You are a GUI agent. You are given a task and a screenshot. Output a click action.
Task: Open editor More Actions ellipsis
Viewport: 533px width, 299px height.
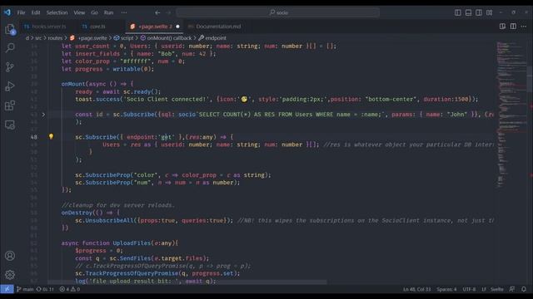[524, 26]
